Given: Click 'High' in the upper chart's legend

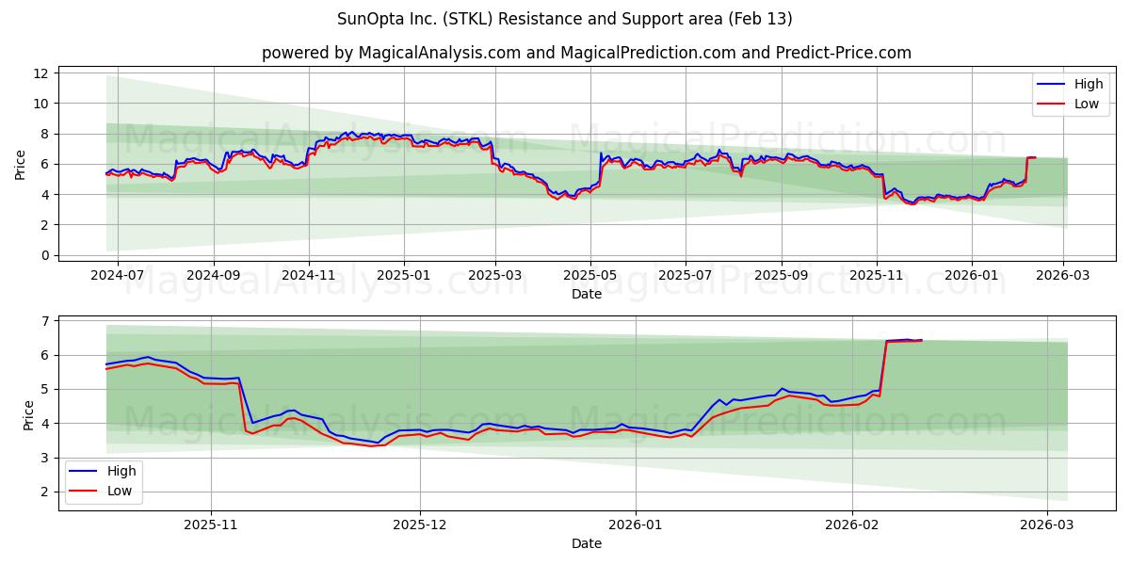Looking at the screenshot, I should click(x=1089, y=84).
